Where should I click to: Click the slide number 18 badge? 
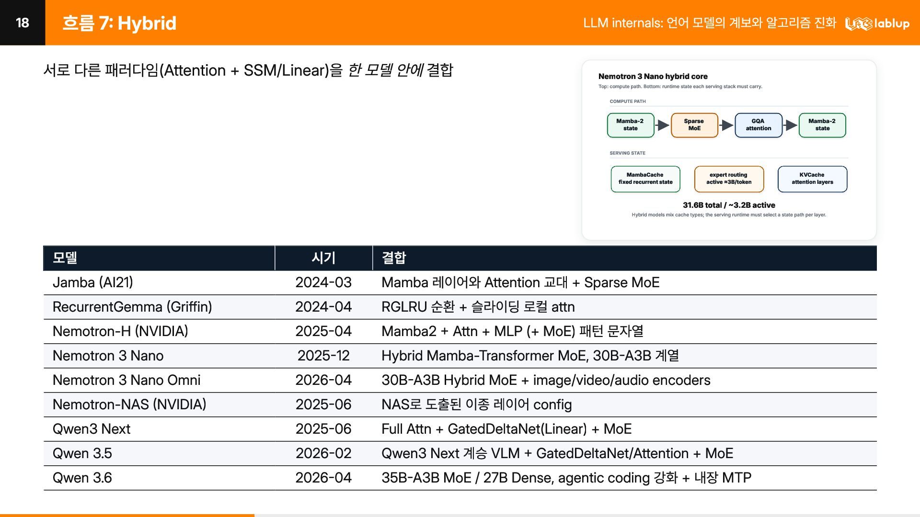tap(23, 22)
